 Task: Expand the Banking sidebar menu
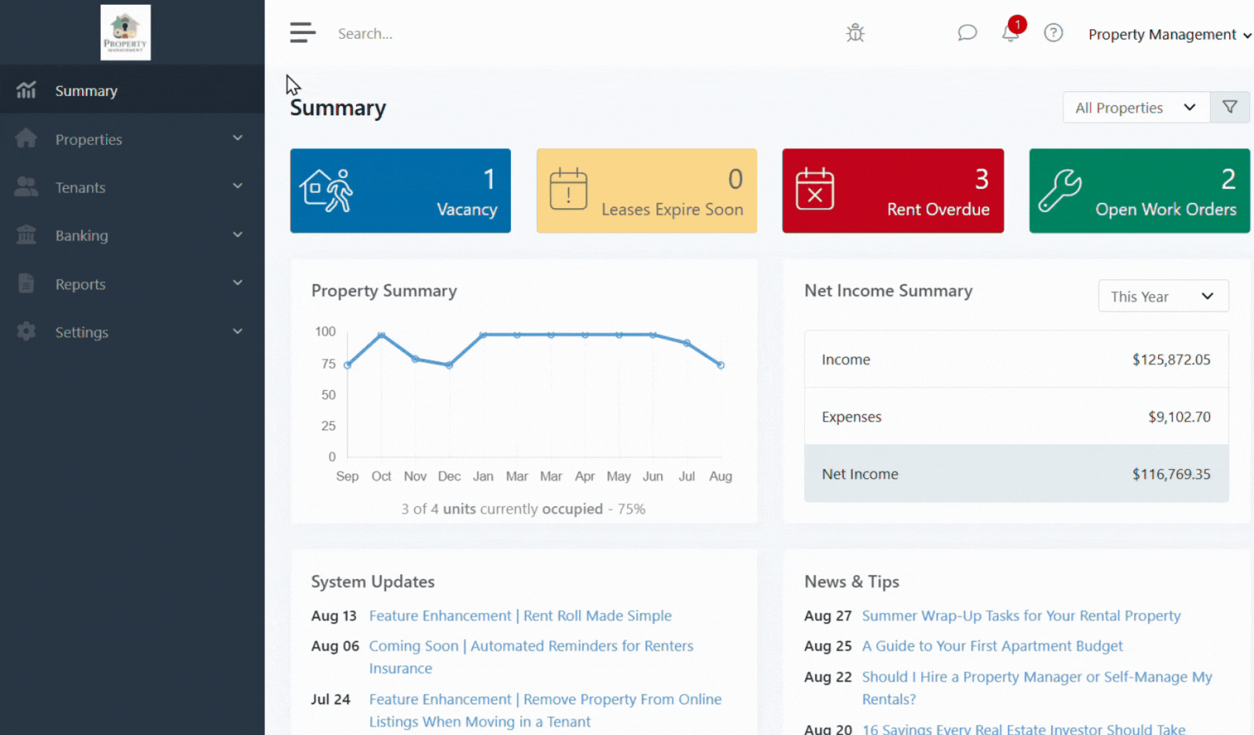click(x=132, y=236)
